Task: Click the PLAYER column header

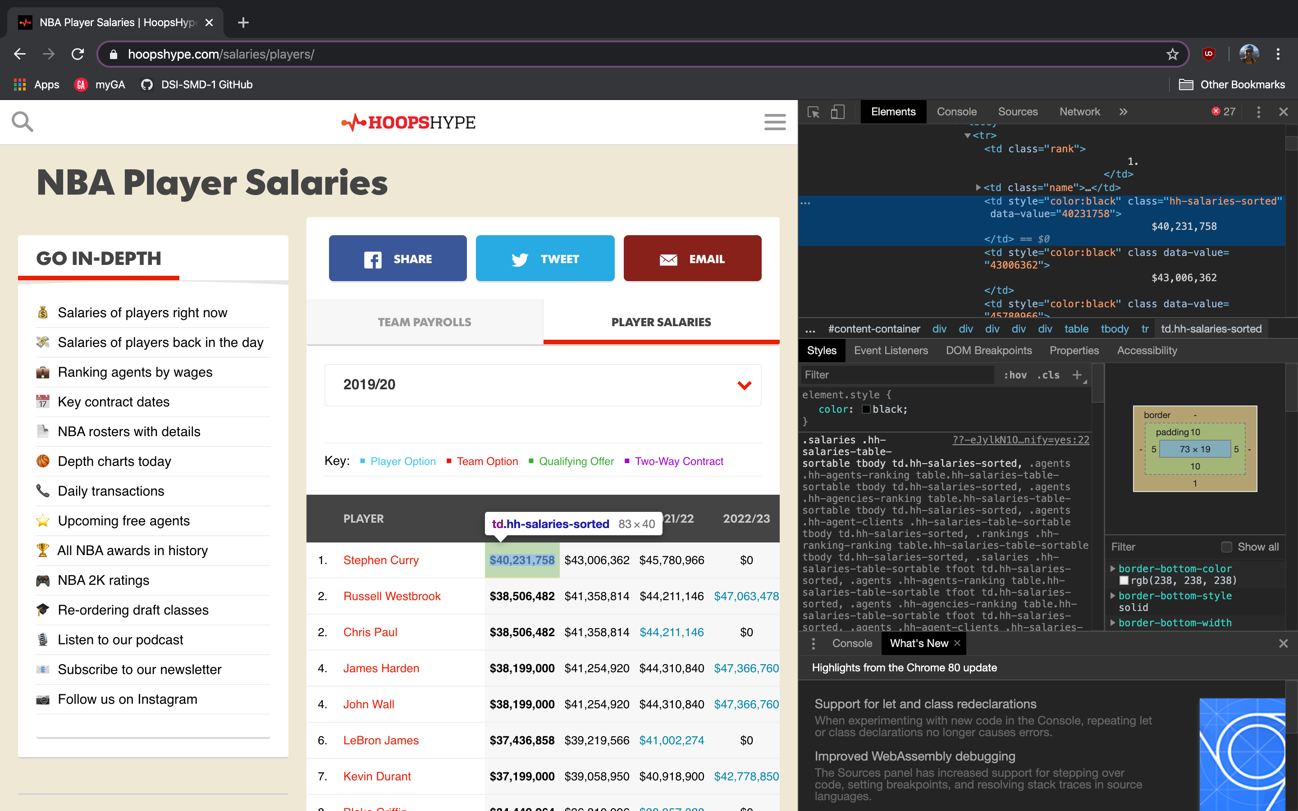Action: click(x=363, y=519)
